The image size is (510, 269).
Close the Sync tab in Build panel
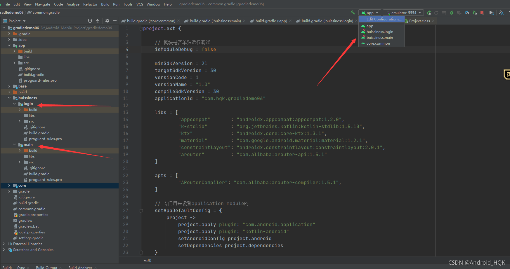pyautogui.click(x=28, y=267)
